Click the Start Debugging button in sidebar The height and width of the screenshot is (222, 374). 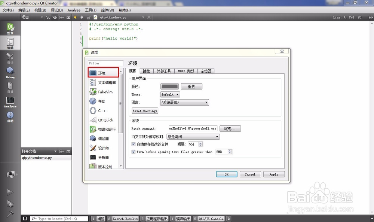[10, 204]
